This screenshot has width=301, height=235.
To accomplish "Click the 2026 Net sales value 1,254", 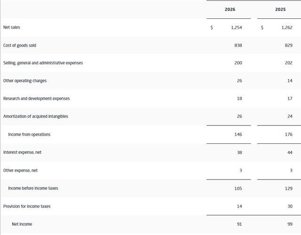I will click(236, 27).
